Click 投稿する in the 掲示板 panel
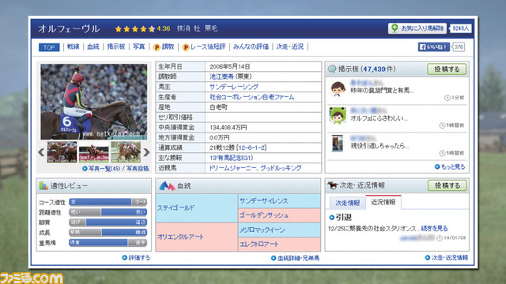 447,69
